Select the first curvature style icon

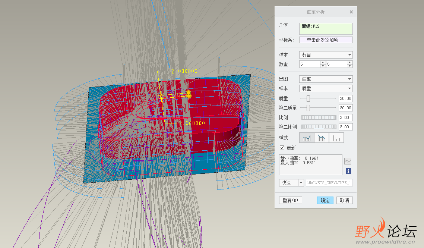tap(307, 138)
